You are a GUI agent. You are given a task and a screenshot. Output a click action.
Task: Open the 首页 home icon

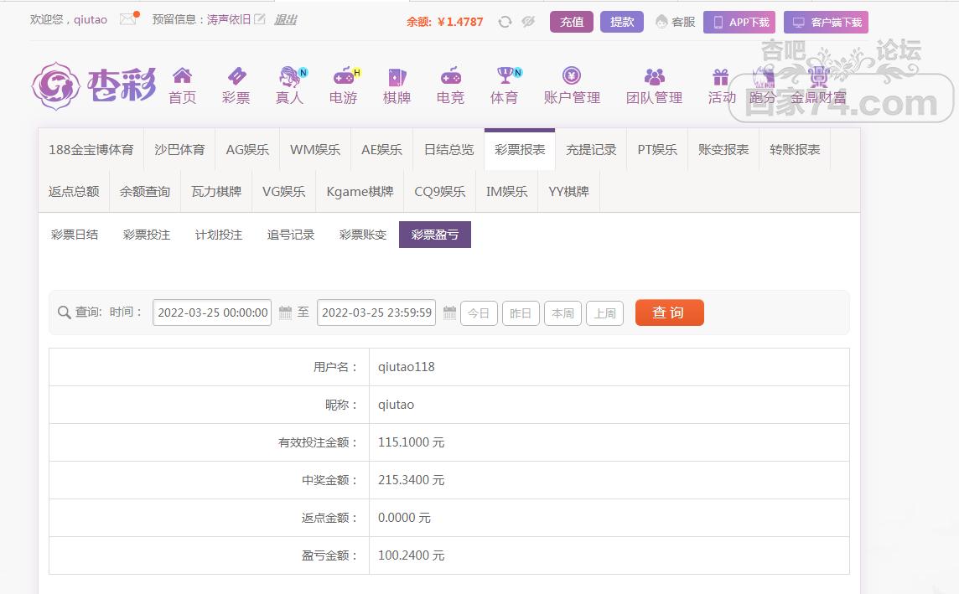[x=182, y=76]
